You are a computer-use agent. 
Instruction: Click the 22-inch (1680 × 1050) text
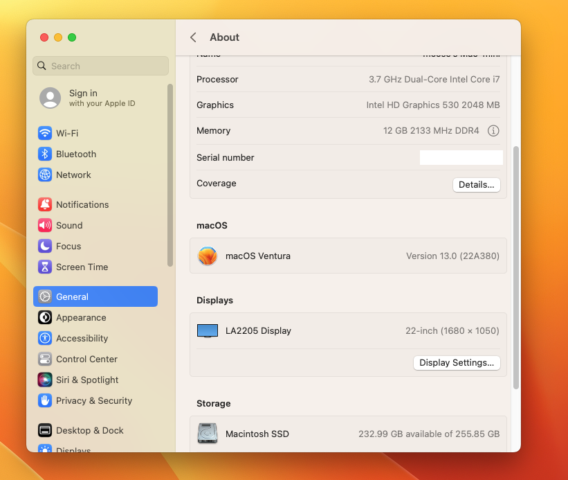point(452,330)
